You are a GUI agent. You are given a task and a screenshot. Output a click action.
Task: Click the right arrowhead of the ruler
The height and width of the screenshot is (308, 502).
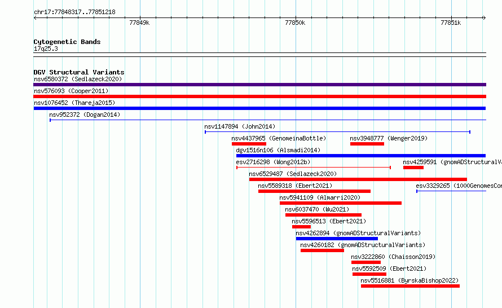click(x=484, y=18)
